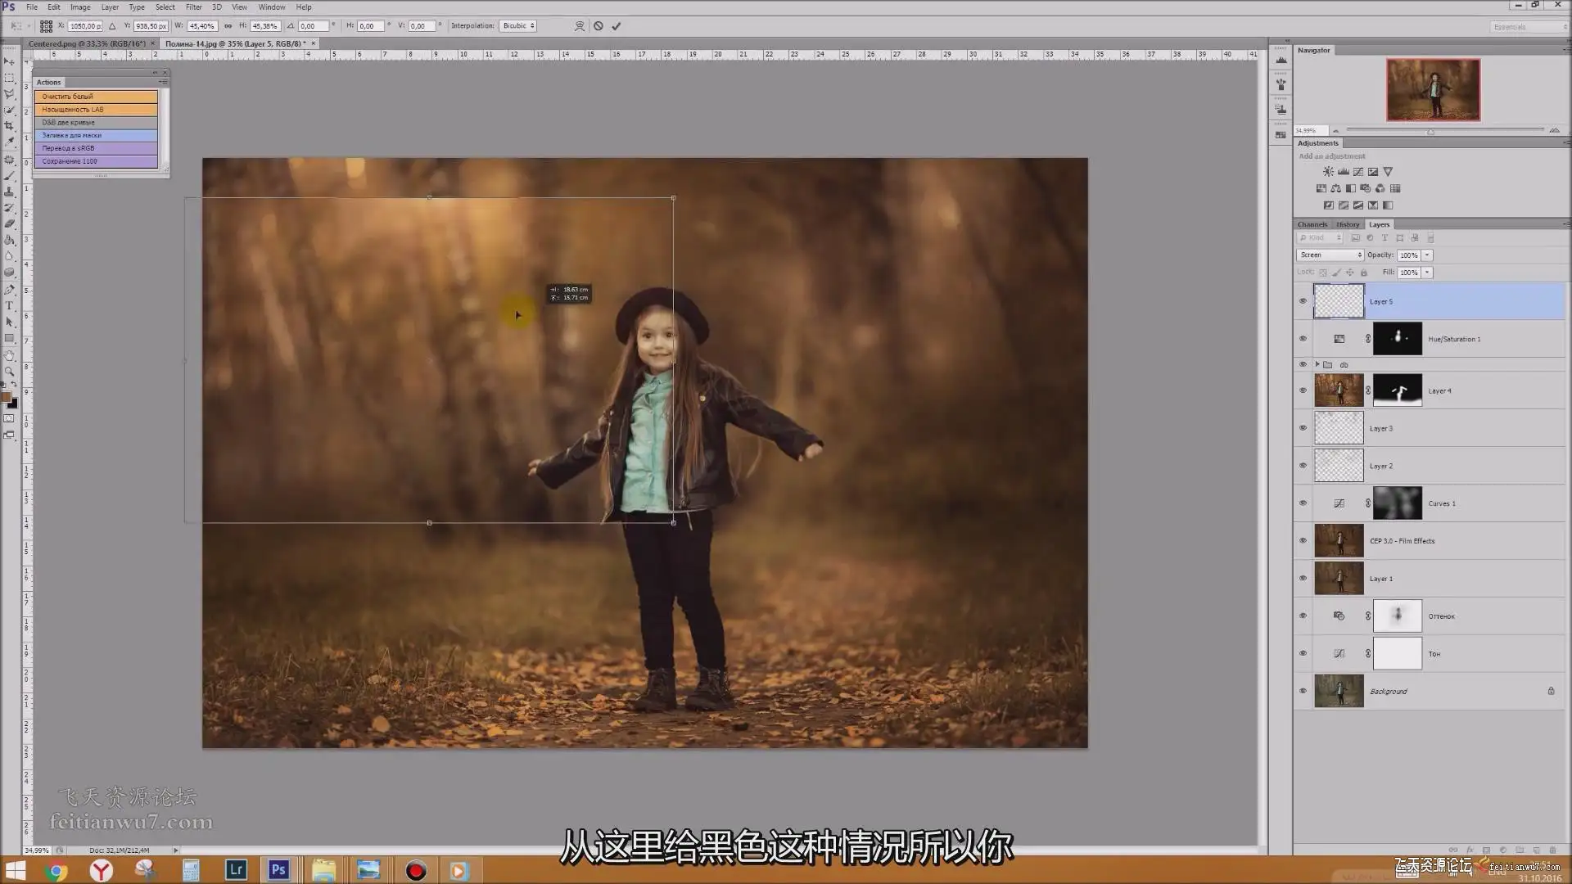This screenshot has width=1572, height=884.
Task: Select the Zoom tool
Action: [x=10, y=371]
